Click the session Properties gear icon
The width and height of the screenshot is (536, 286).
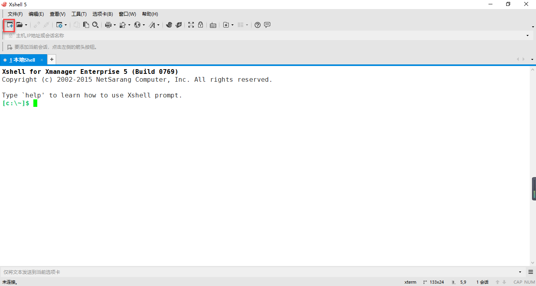pos(59,25)
